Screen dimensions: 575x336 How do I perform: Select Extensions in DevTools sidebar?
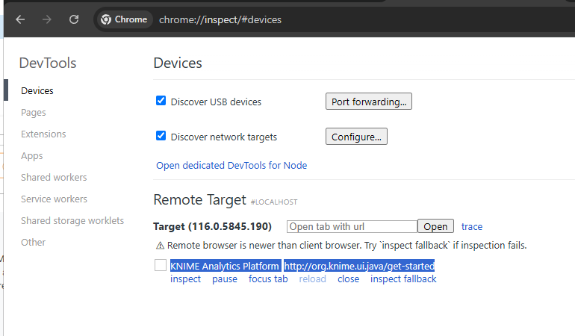click(x=43, y=134)
